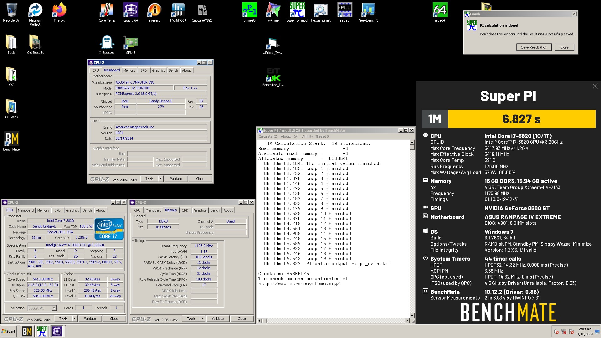
Task: Open the Tools folder icon
Action: [x=12, y=45]
